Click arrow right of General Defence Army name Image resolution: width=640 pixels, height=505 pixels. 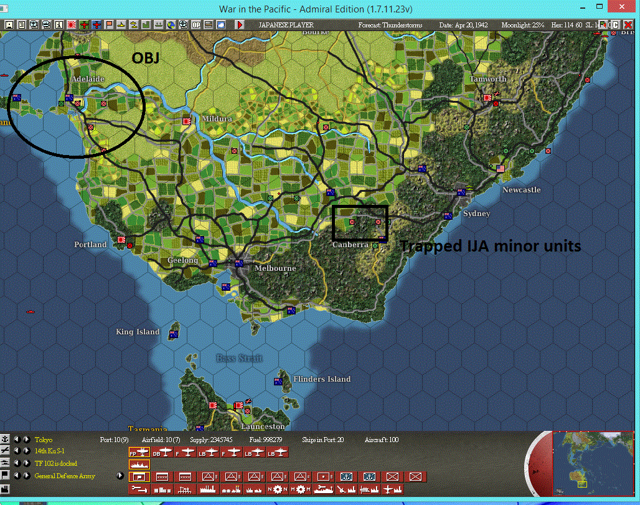point(120,476)
